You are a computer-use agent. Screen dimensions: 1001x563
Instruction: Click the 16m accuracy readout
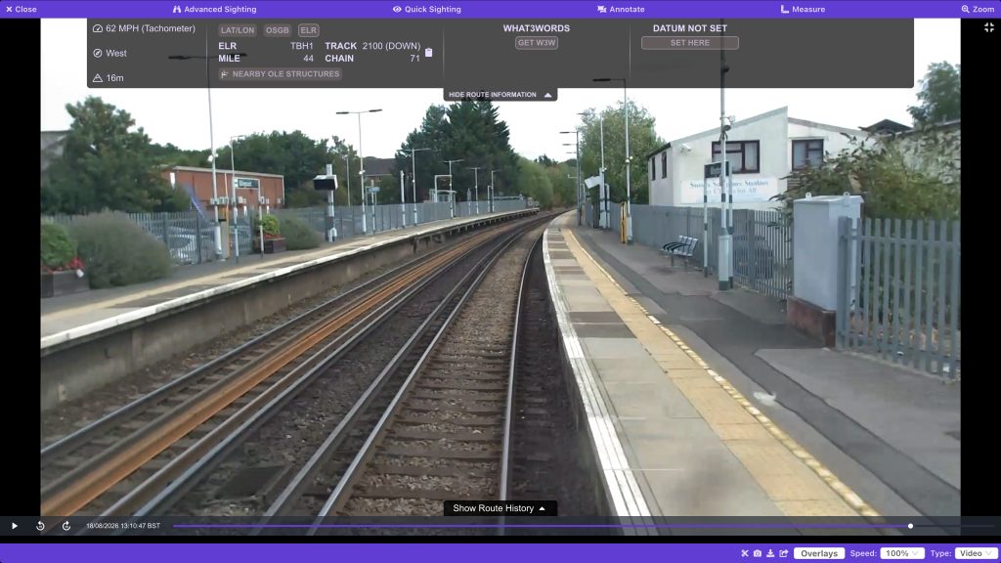pyautogui.click(x=115, y=78)
